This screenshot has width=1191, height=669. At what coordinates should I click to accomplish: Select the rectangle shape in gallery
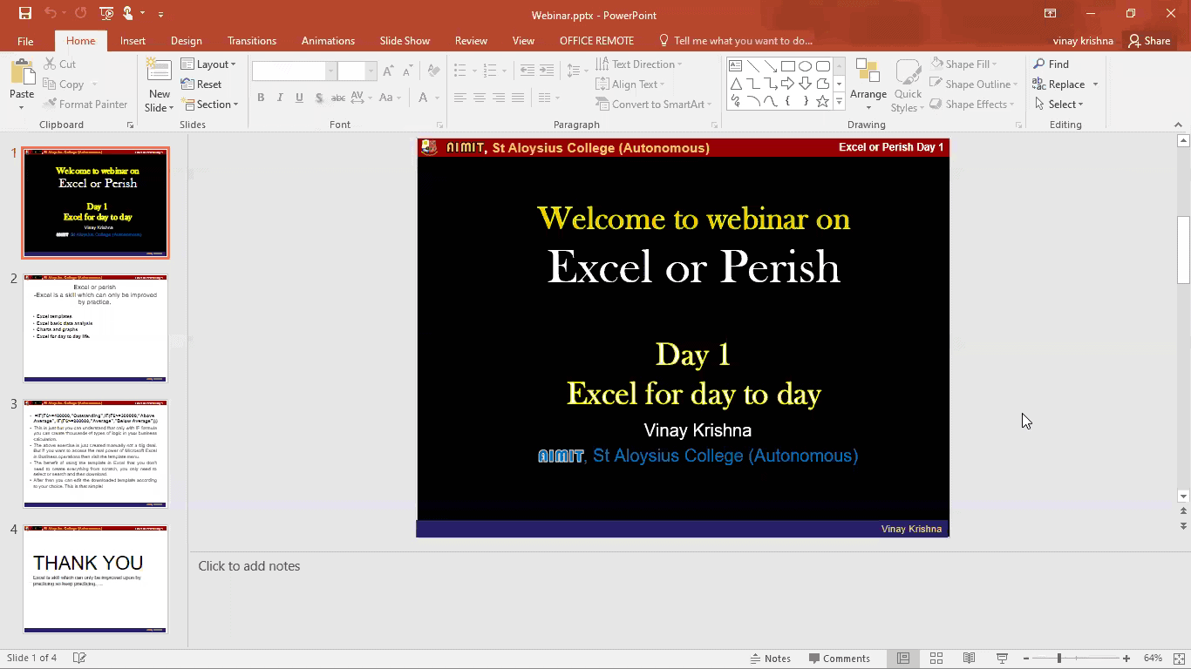[x=788, y=66]
